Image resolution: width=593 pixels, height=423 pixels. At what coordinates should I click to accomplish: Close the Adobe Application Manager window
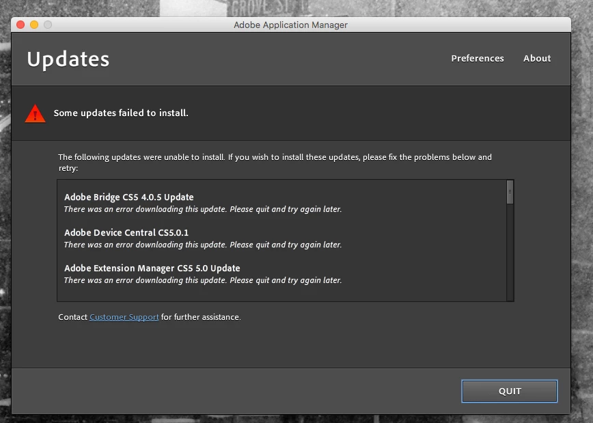(20, 25)
